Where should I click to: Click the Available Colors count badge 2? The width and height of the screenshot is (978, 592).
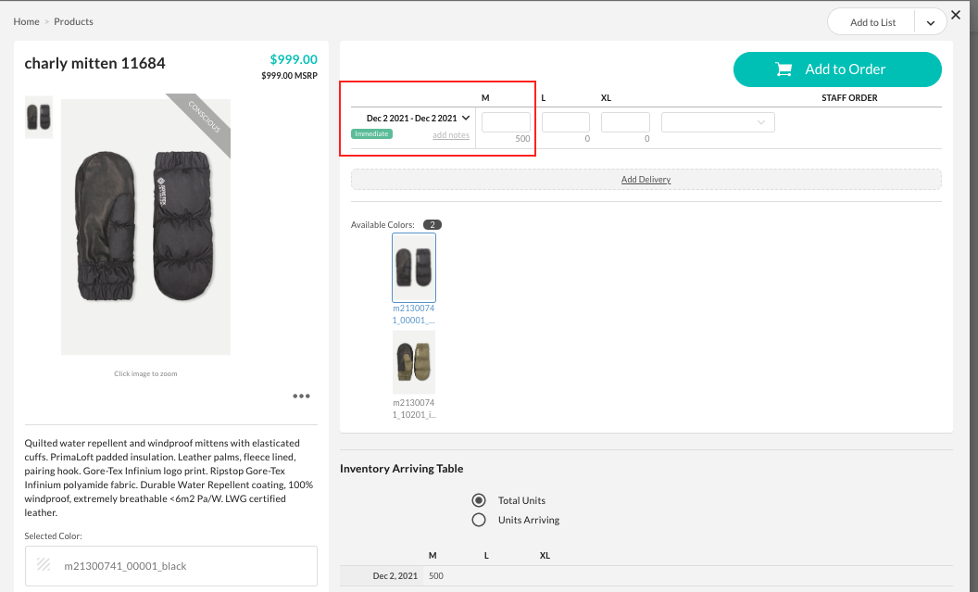click(433, 224)
